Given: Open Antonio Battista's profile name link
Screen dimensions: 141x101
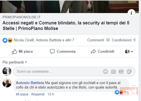Looking at the screenshot, I should (x=30, y=83).
